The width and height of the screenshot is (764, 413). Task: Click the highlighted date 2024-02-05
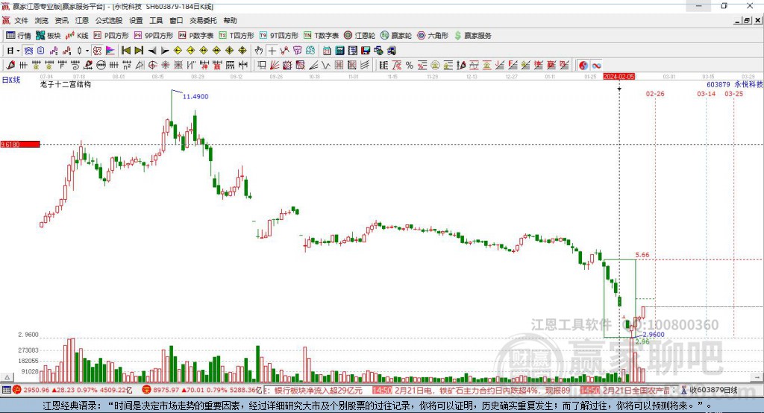point(619,77)
